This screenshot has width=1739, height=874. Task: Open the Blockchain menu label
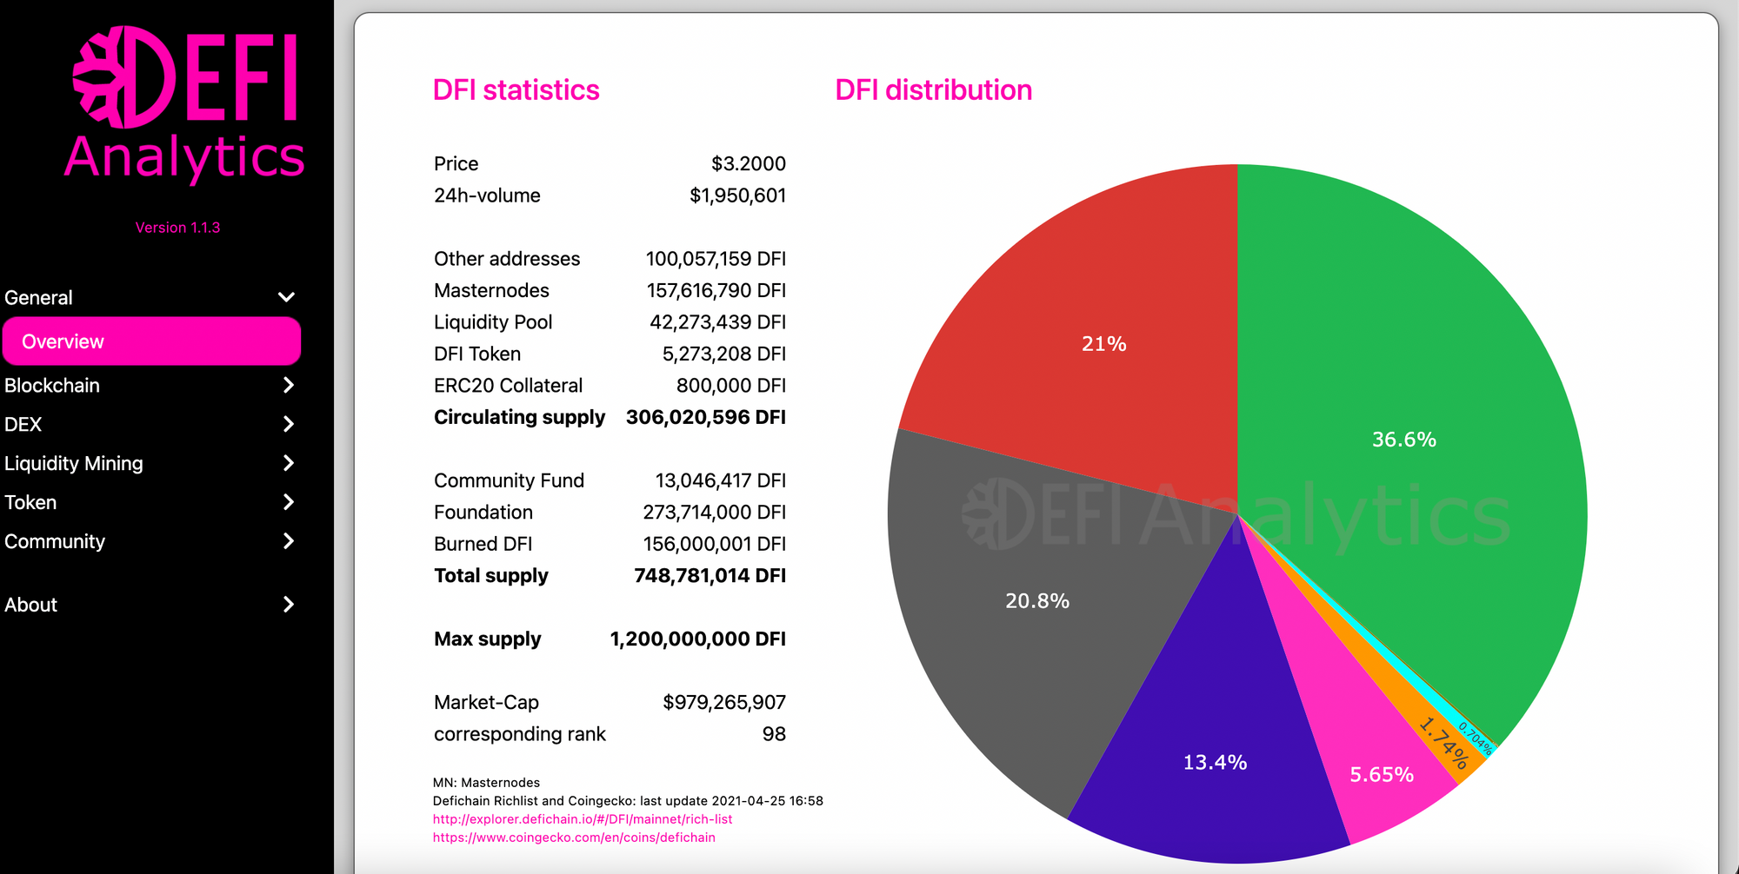tap(52, 386)
